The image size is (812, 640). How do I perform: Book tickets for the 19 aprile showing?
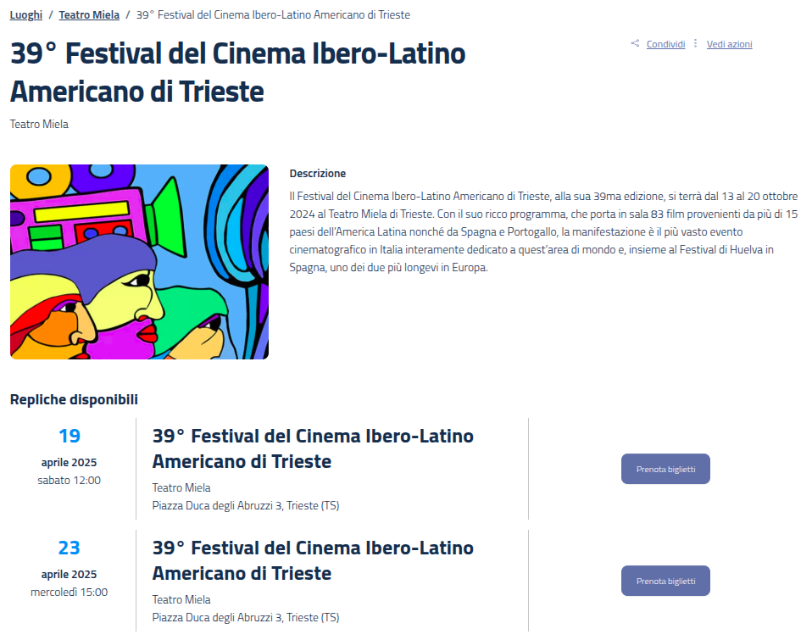(x=665, y=469)
